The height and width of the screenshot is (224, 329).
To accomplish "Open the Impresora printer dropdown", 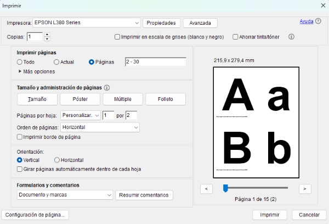I will [x=137, y=23].
